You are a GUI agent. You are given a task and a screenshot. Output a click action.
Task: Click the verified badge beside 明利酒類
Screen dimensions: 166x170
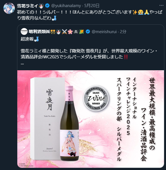88,32
